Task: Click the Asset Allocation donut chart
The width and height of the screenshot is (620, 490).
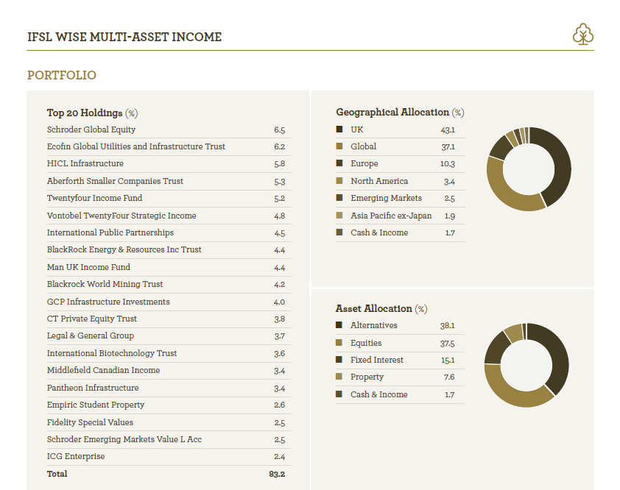Action: 526,365
